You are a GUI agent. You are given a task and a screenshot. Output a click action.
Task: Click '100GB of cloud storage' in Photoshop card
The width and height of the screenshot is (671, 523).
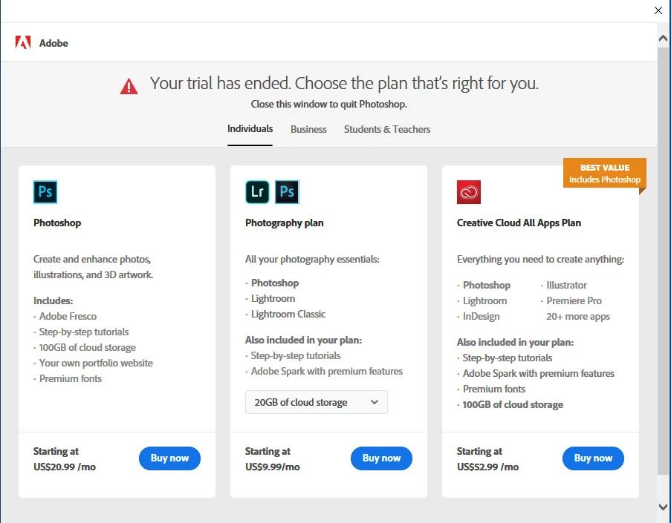[87, 347]
